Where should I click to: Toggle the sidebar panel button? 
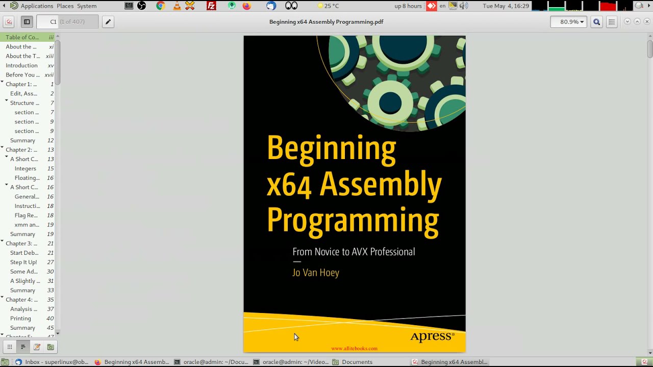tap(27, 22)
